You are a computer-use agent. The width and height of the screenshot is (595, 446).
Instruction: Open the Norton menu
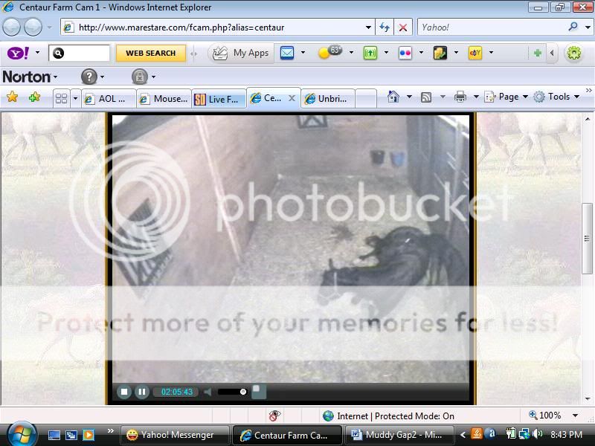tap(30, 77)
